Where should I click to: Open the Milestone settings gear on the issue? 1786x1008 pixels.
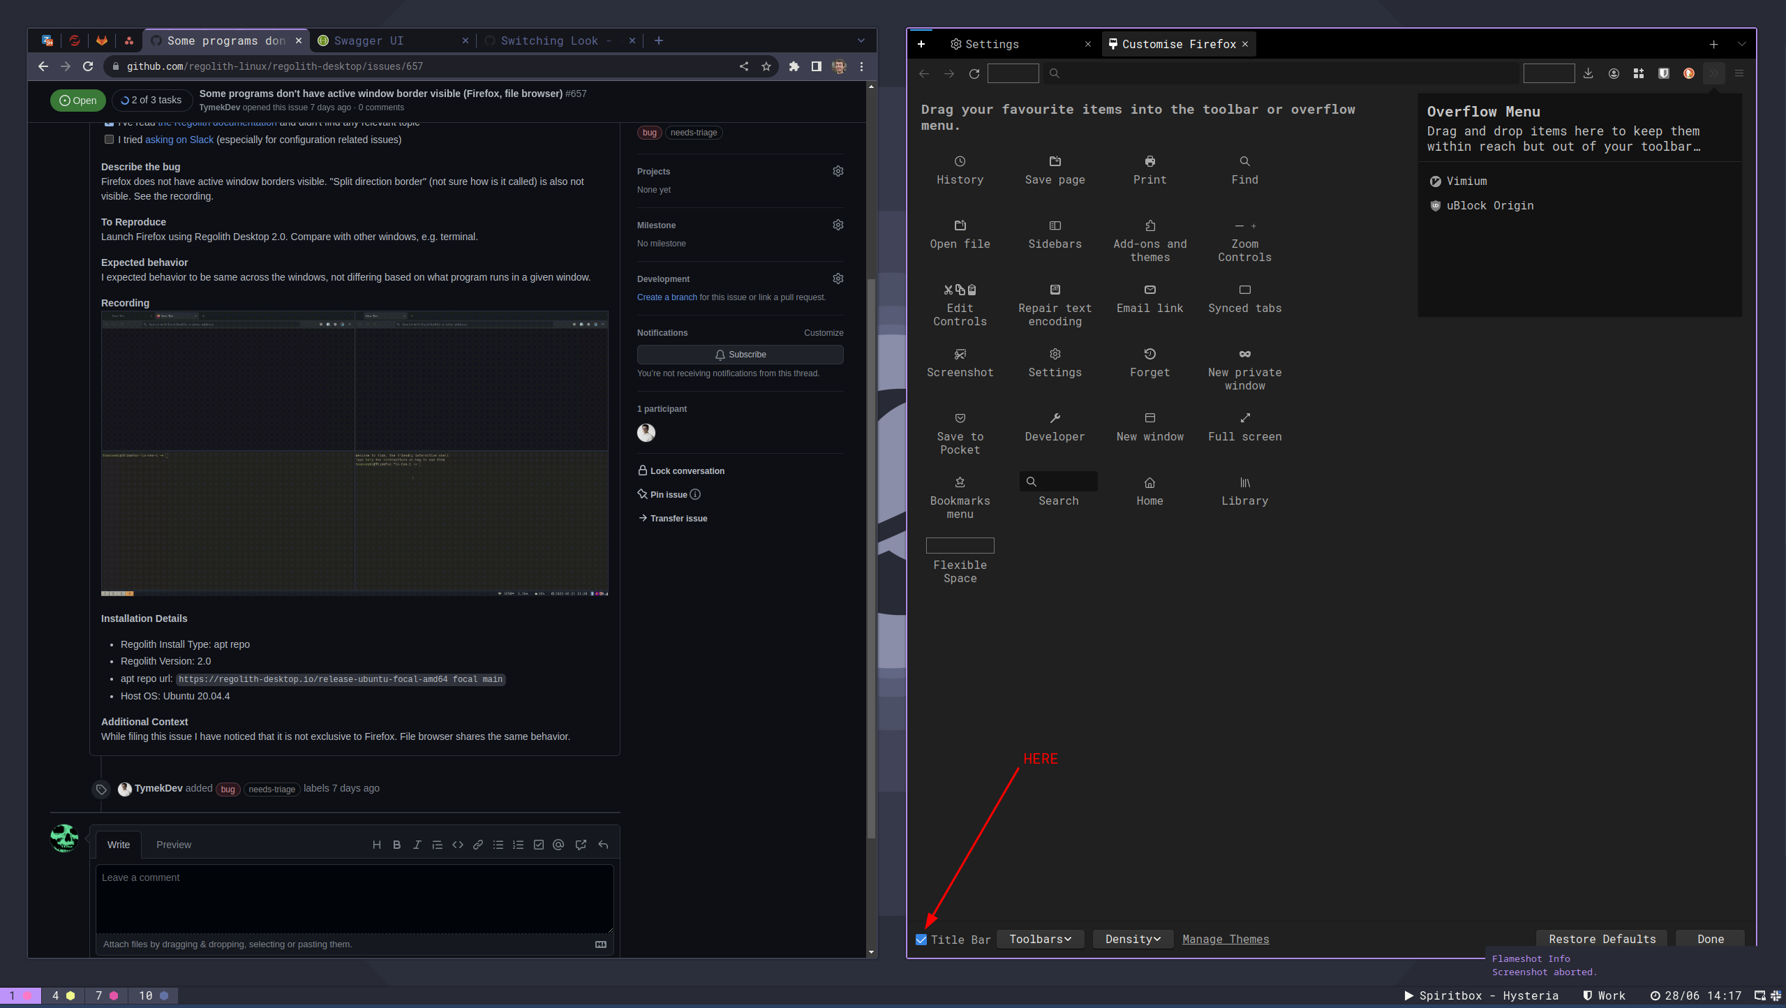(838, 224)
